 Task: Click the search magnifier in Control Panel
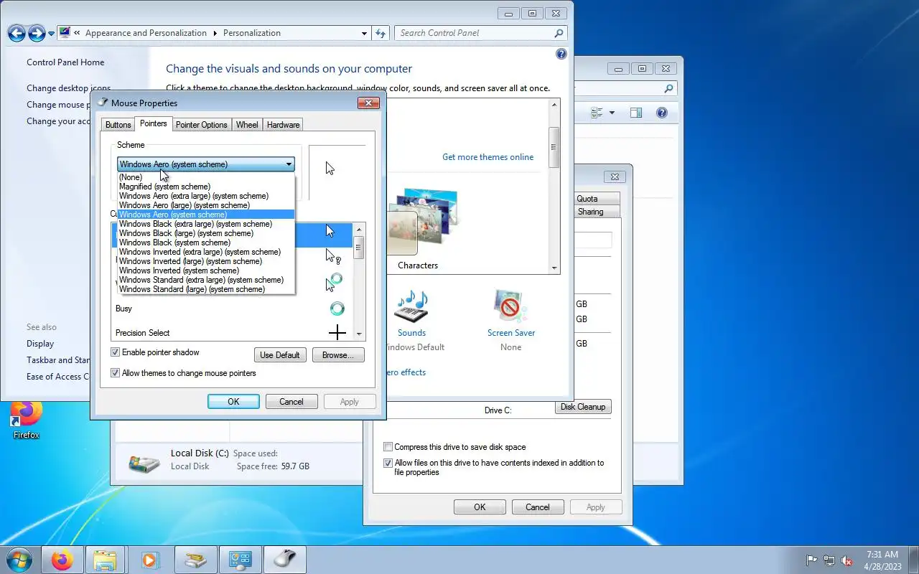[x=559, y=33]
